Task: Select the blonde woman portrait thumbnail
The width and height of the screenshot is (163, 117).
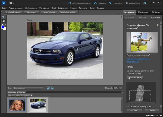Action: pos(17,105)
